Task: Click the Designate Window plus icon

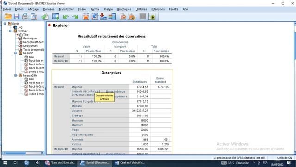Action: 152,17
